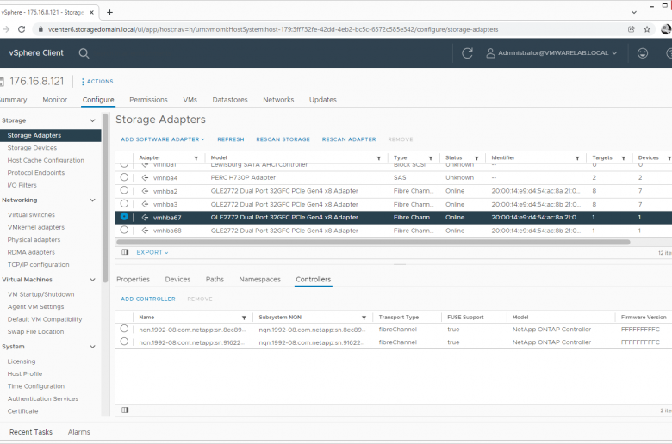Click the vmhba2 adapter icon
The image size is (672, 444).
146,191
